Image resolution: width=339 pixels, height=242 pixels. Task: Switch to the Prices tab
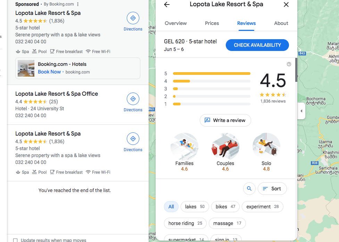click(212, 23)
